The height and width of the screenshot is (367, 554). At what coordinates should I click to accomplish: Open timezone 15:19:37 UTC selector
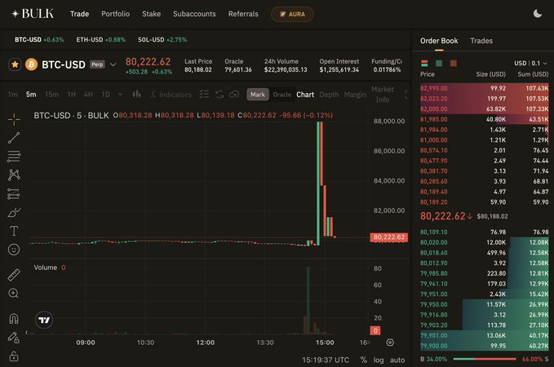(326, 360)
